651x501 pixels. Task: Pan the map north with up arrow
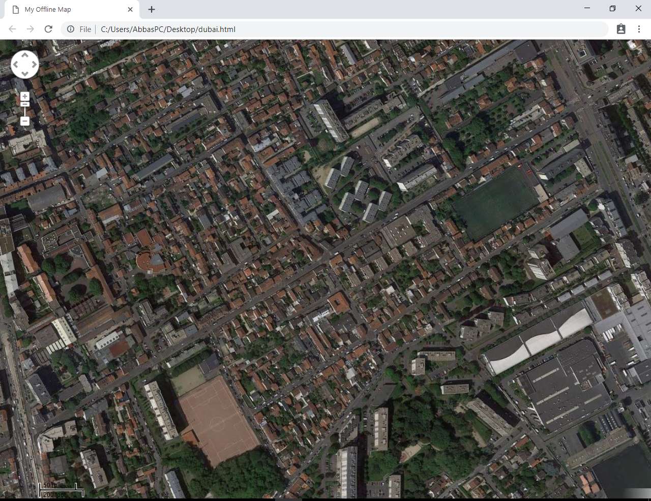pos(24,55)
